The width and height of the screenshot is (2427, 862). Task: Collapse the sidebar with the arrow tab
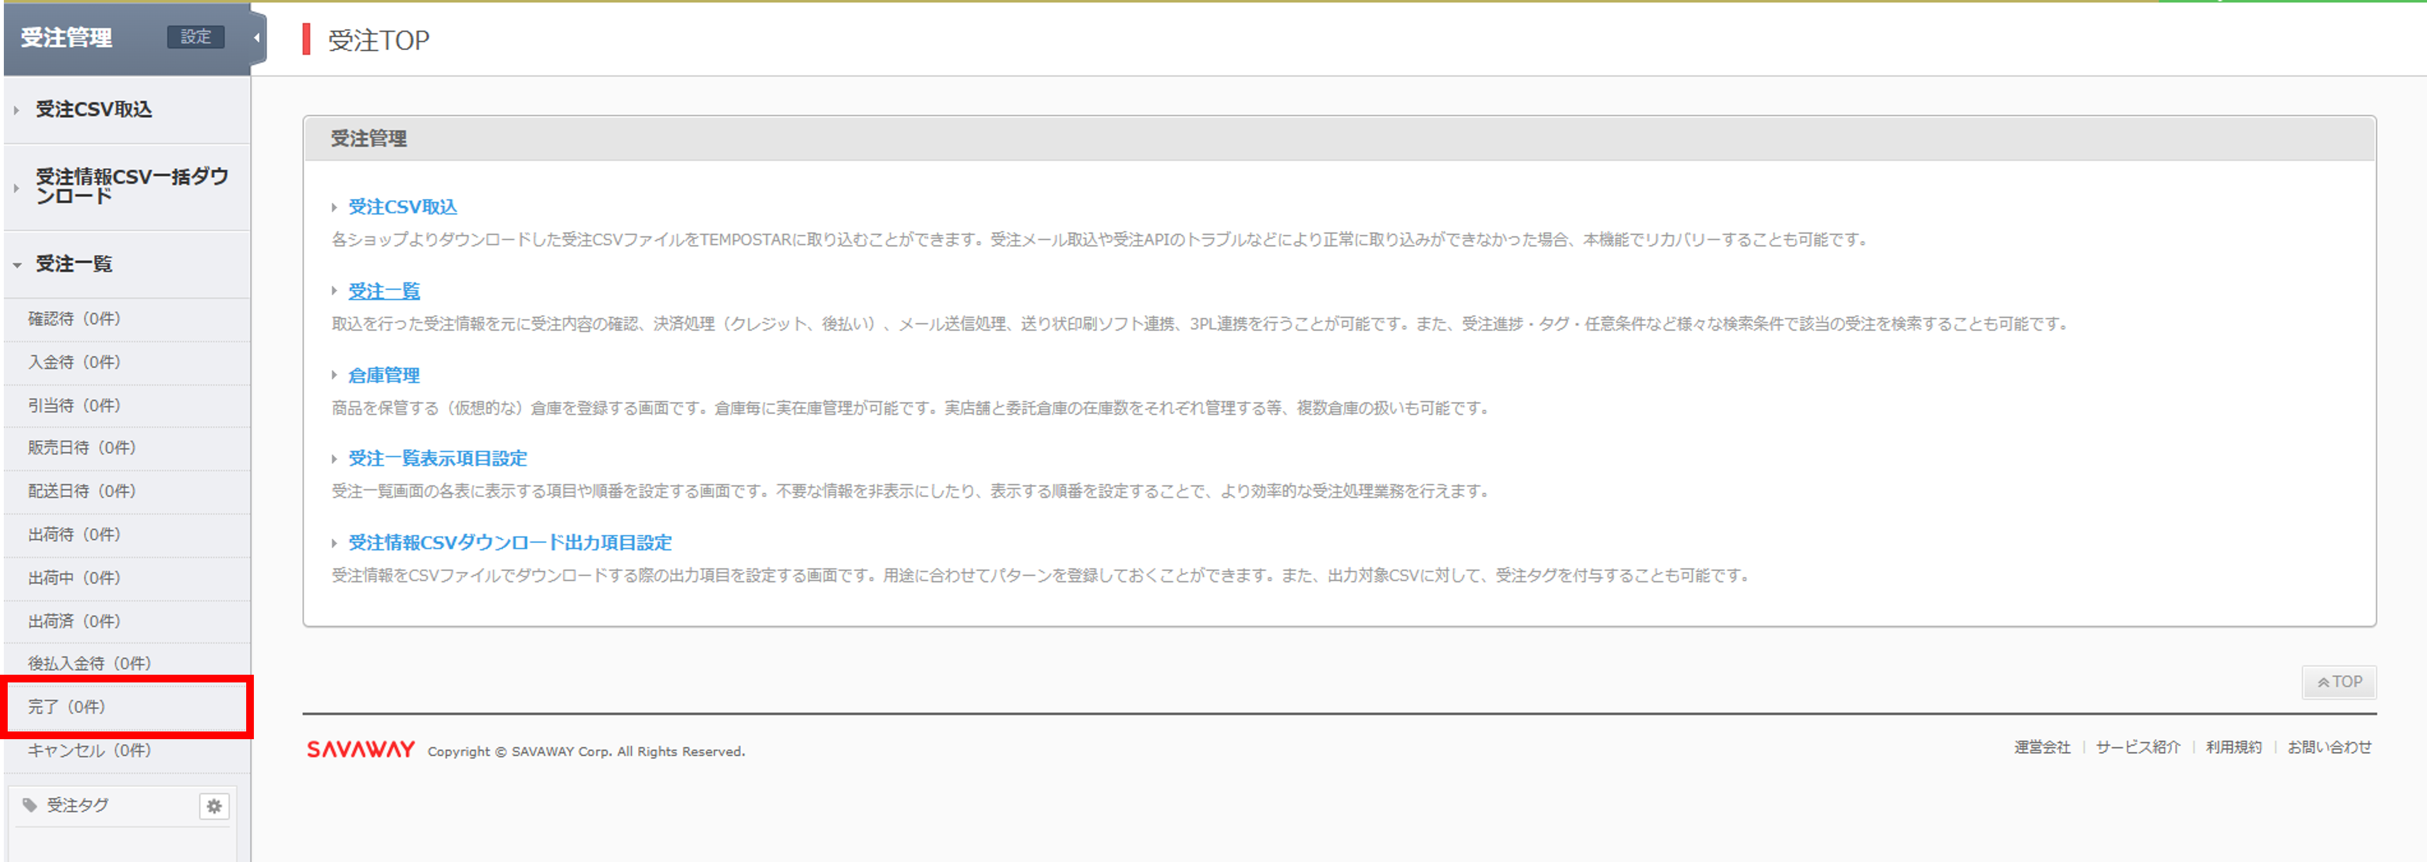[256, 37]
